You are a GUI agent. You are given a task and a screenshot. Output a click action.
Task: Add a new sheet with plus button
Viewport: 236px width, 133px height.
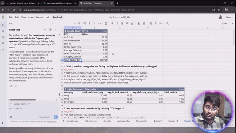(x=64, y=121)
